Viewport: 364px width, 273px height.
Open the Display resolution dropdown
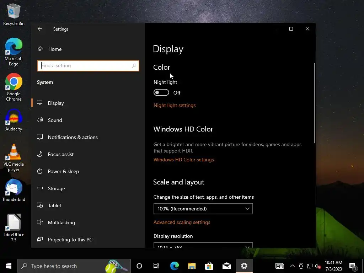[203, 245]
